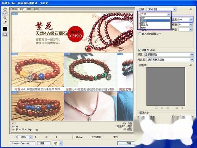Image resolution: width=197 pixels, height=148 pixels.
Task: Click the new color icon under color table
Action: 177,108
